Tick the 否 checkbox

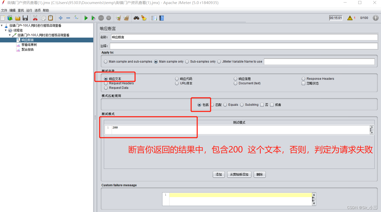click(x=262, y=105)
